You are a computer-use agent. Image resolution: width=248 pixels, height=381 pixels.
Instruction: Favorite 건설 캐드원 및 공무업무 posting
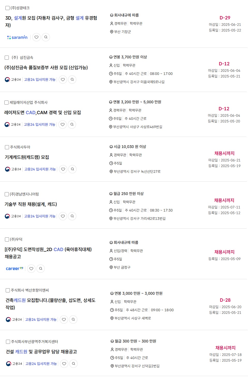(x=64, y=364)
